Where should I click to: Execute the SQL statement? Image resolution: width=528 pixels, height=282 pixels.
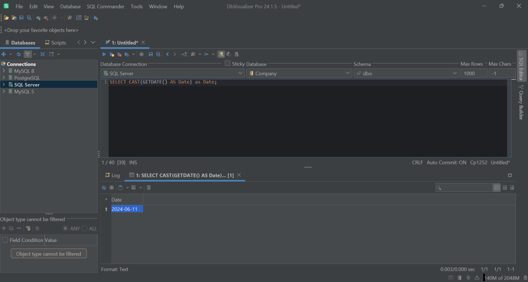tap(104, 54)
